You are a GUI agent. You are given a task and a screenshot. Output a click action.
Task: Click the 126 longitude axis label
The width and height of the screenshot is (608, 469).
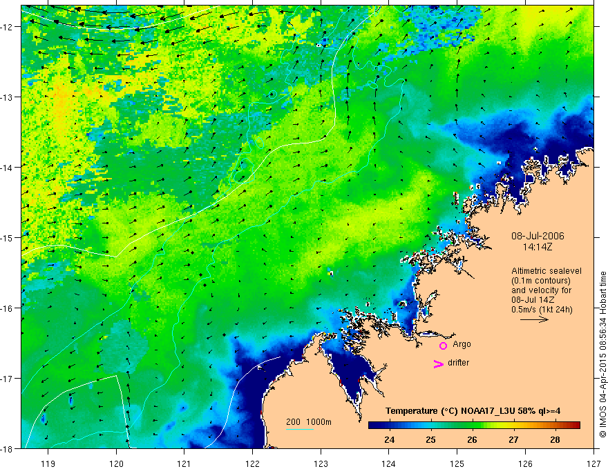point(525,463)
